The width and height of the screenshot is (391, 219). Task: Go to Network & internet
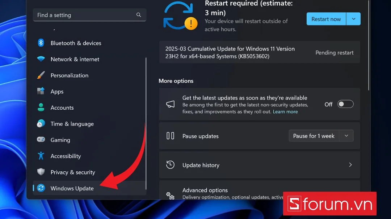point(89,59)
